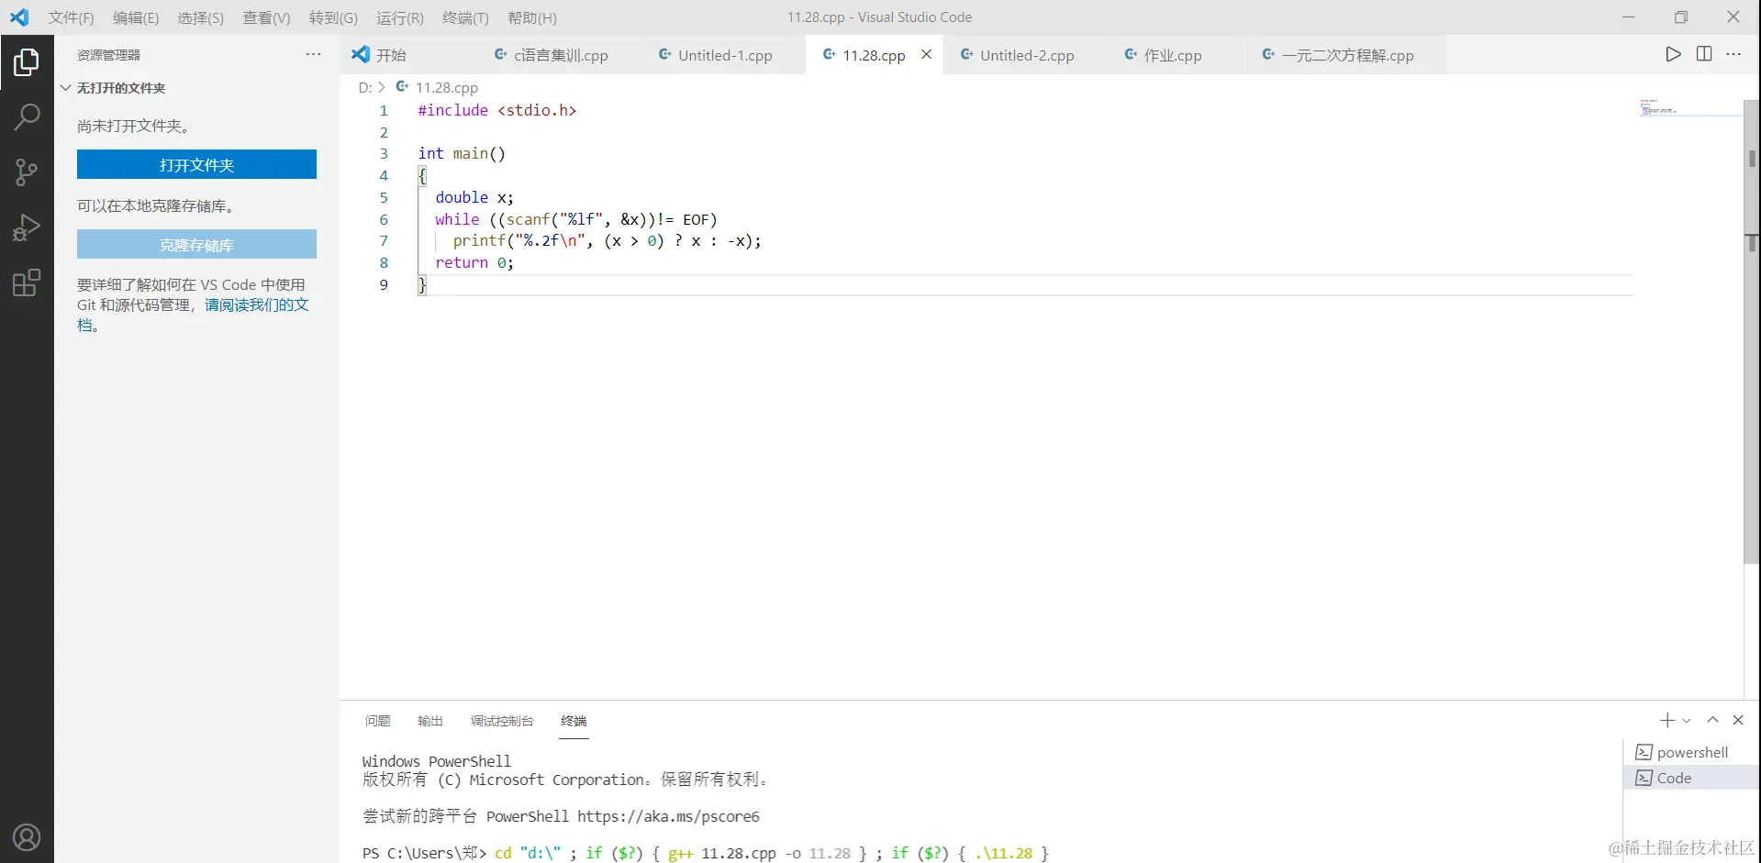The height and width of the screenshot is (863, 1761).
Task: Expand the D: breadcrumb above the code
Action: click(364, 87)
